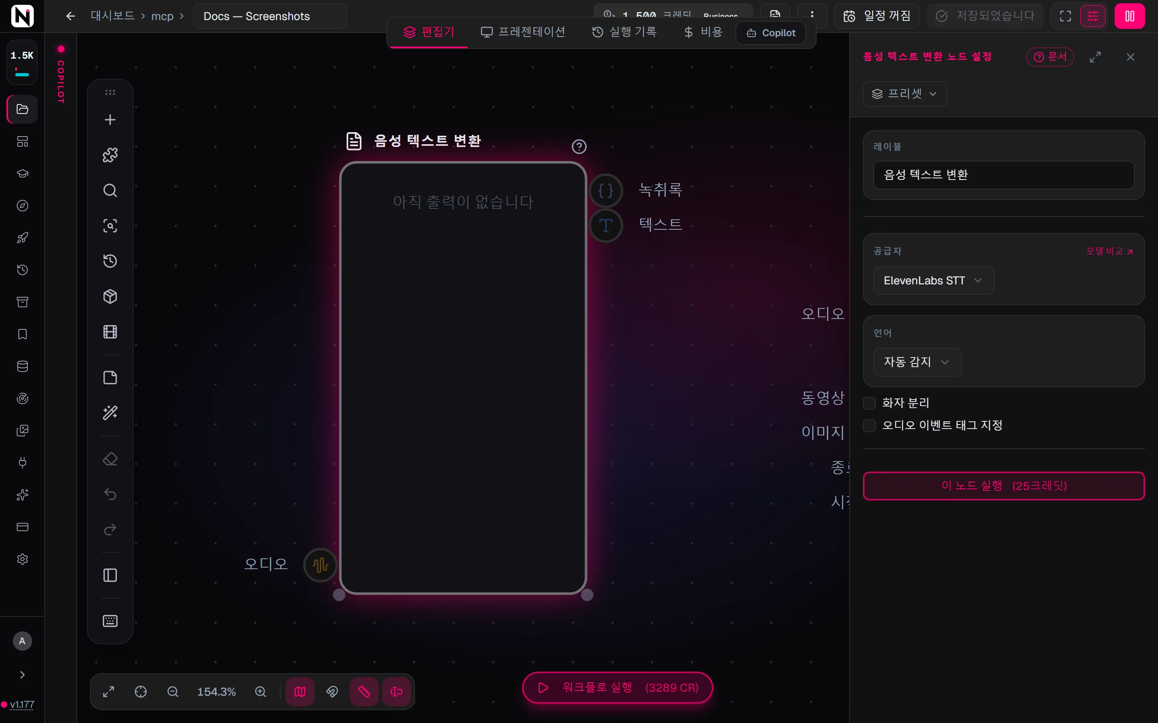Open the three-dot more options menu in the top bar
Viewport: 1158px width, 723px height.
[812, 14]
